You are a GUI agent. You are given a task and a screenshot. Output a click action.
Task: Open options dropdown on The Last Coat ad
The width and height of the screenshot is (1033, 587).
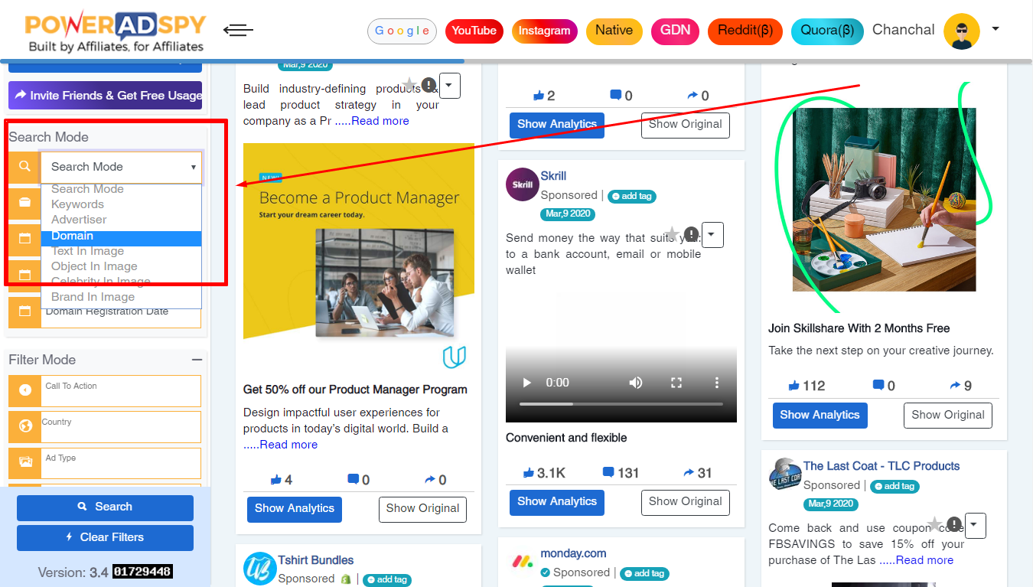(x=975, y=526)
